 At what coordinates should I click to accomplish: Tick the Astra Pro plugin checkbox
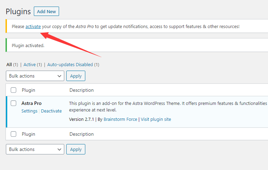(x=13, y=103)
